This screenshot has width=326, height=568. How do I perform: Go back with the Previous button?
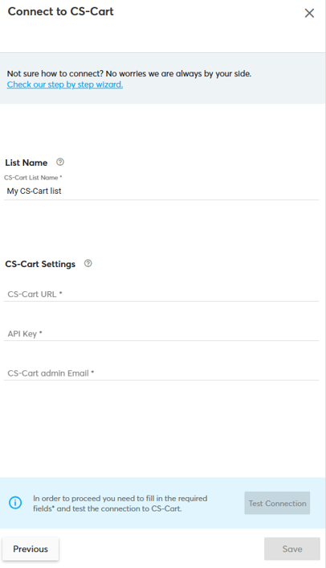(x=31, y=549)
